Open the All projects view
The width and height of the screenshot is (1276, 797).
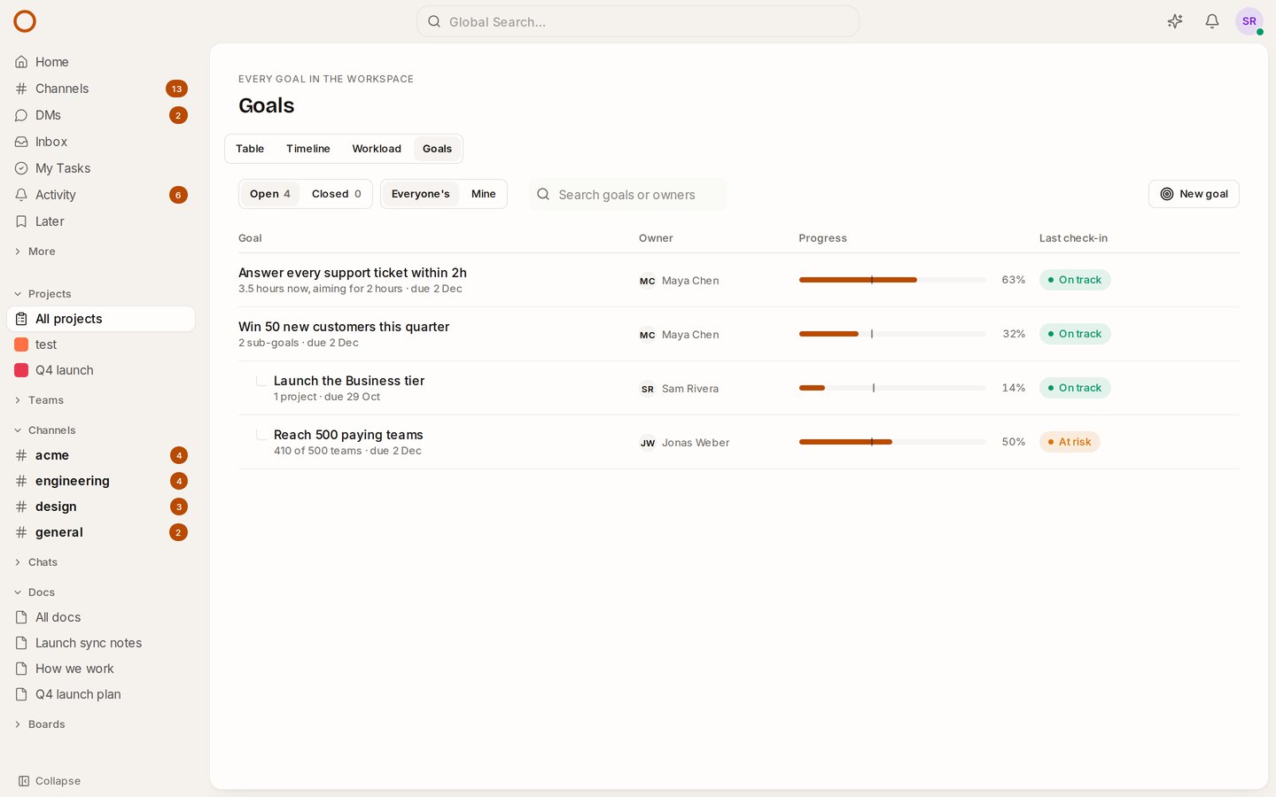click(x=101, y=319)
